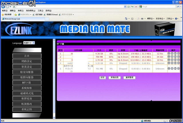Click the Print icon in command bar
This screenshot has width=183, height=123.
(142, 19)
